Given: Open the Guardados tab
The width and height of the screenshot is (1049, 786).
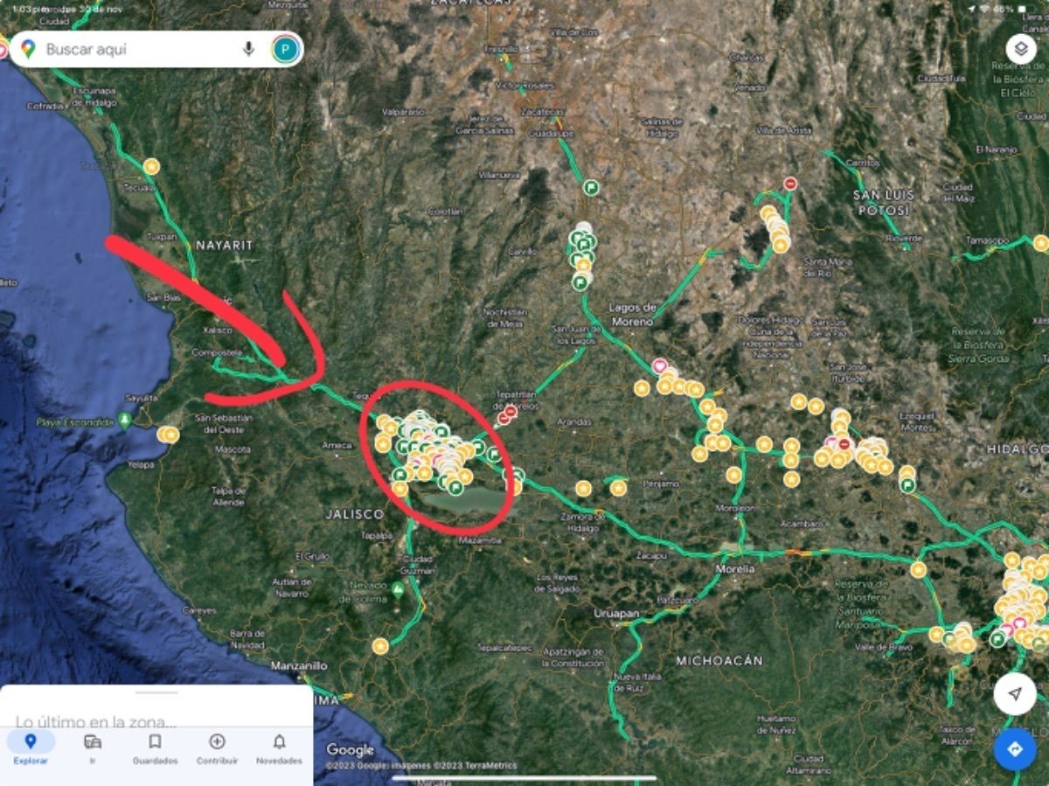Looking at the screenshot, I should pos(155,748).
